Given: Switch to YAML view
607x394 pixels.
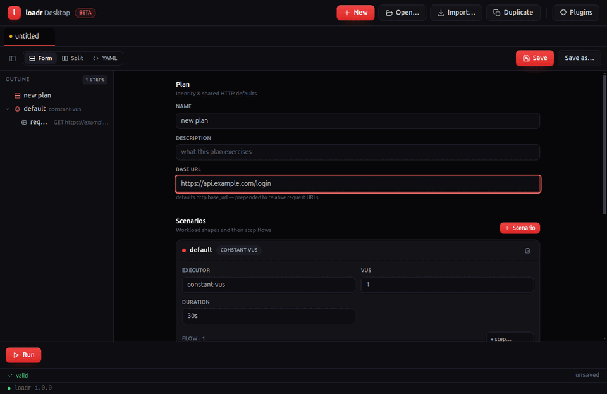Looking at the screenshot, I should 105,58.
